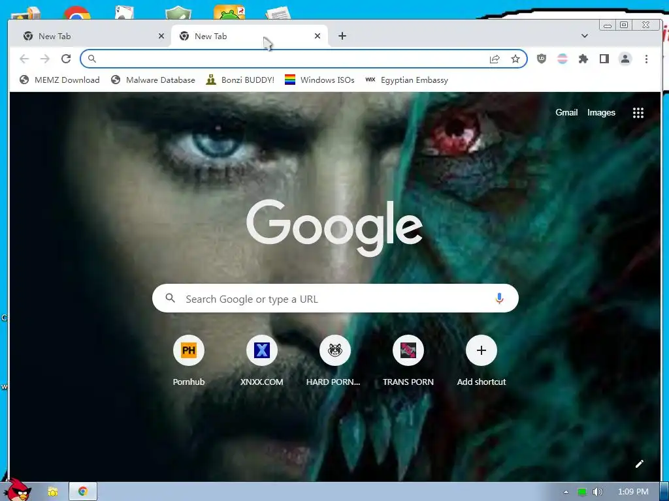The width and height of the screenshot is (669, 501).
Task: Go to Gmail link
Action: (566, 112)
